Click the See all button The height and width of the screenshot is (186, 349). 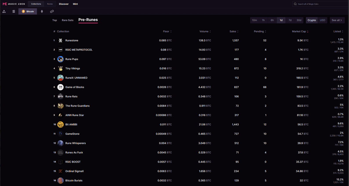337,20
